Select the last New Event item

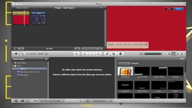[24, 75]
